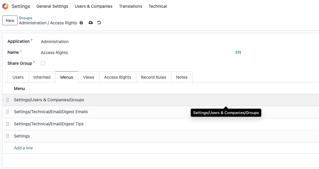Select the plain Settings menu row
Image resolution: width=319 pixels, height=169 pixels.
(x=161, y=136)
